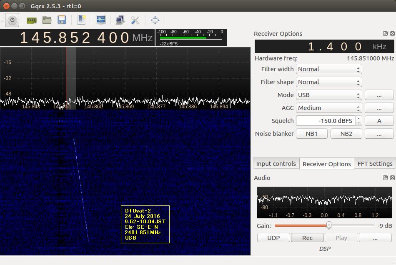396x265 pixels.
Task: Open audio options button beside Play
Action: coord(375,238)
